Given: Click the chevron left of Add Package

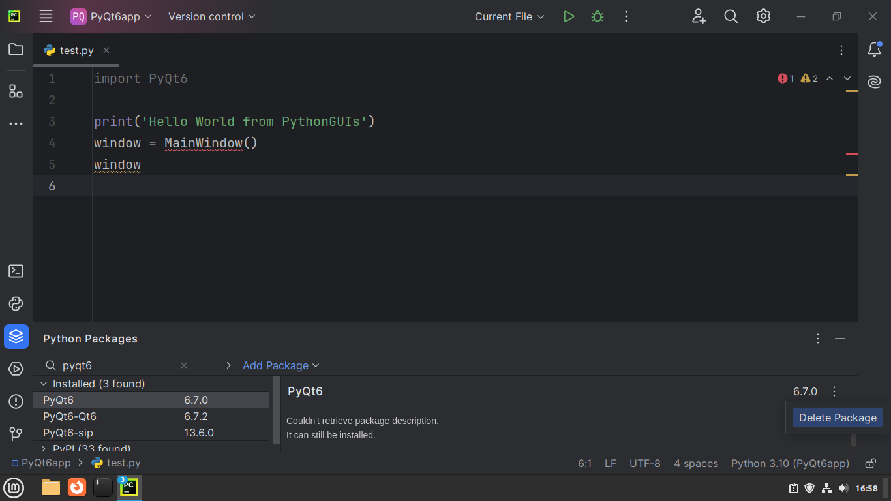Looking at the screenshot, I should click(x=228, y=365).
